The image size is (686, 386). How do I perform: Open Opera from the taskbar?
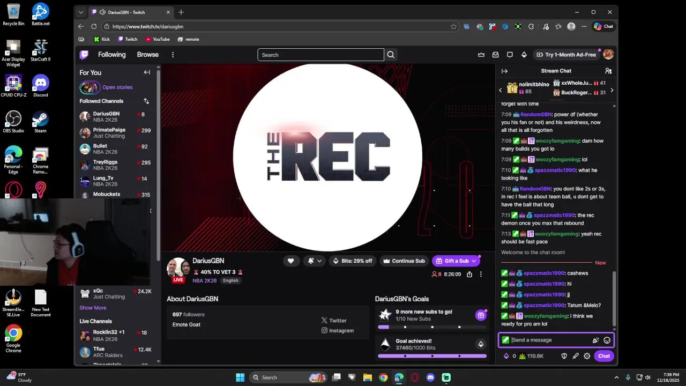click(x=415, y=377)
